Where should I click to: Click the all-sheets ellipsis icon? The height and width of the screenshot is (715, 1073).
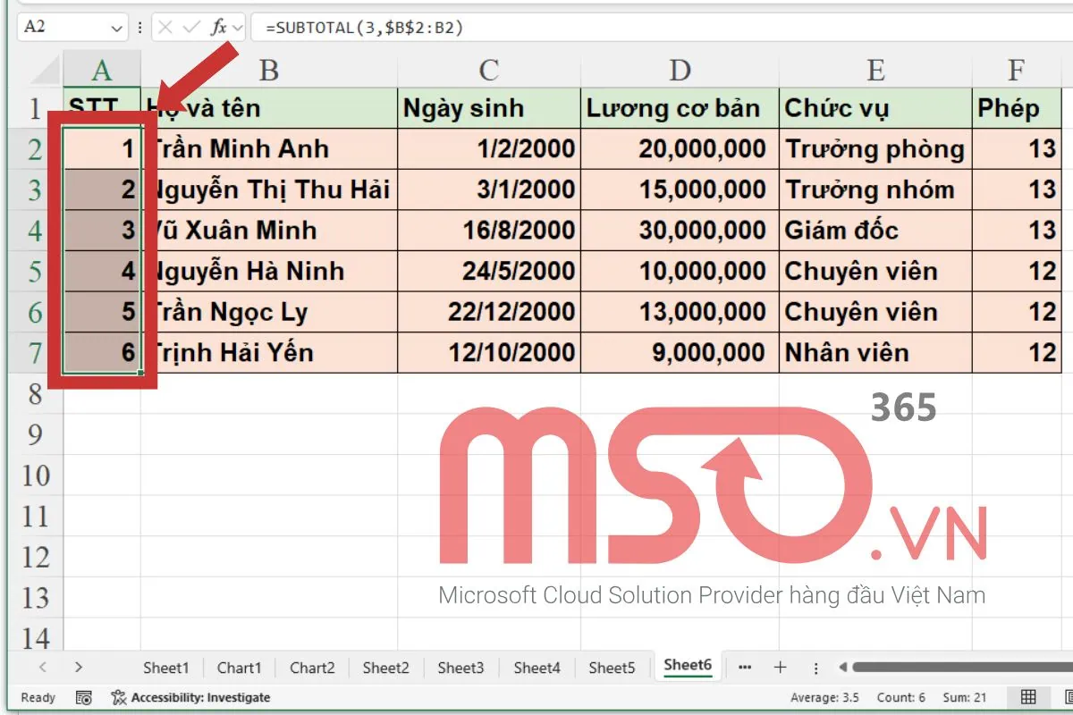745,667
